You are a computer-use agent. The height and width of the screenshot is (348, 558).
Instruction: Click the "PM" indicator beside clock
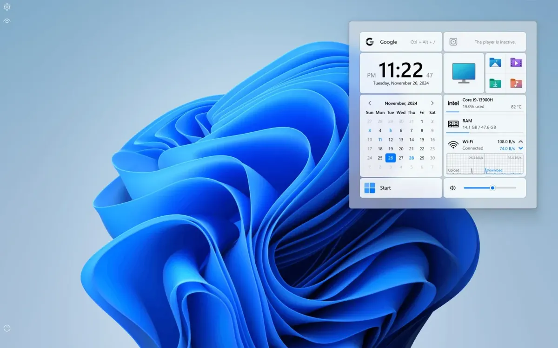[x=371, y=75]
